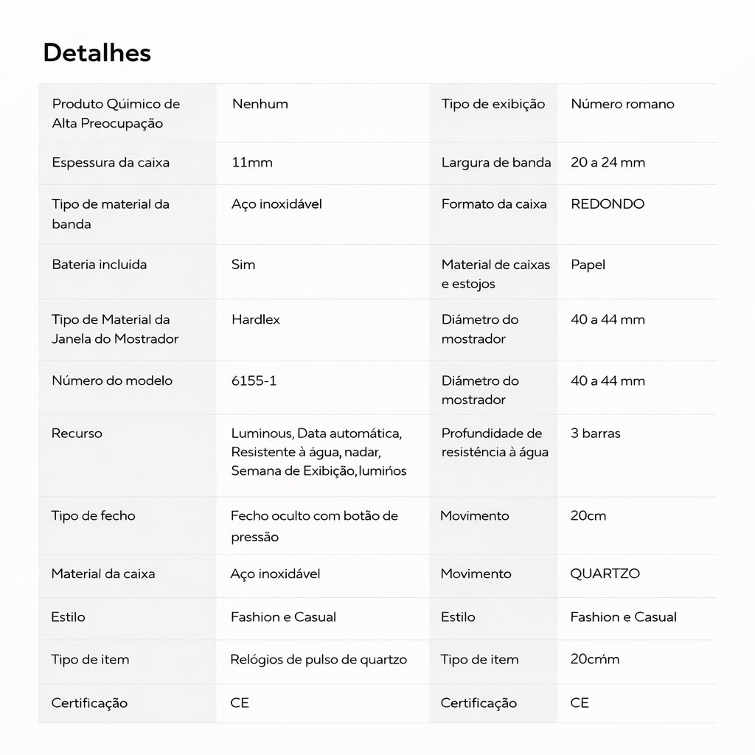The width and height of the screenshot is (755, 755).
Task: Click the Nenhum value cell
Action: pyautogui.click(x=260, y=104)
